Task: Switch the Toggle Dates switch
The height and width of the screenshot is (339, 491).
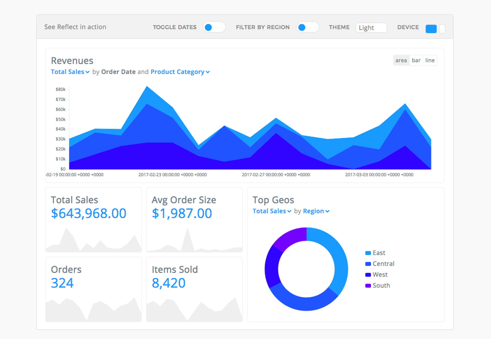Action: [214, 27]
